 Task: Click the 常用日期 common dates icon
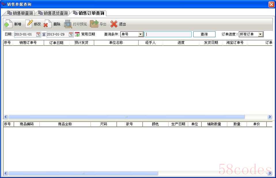click(77, 34)
